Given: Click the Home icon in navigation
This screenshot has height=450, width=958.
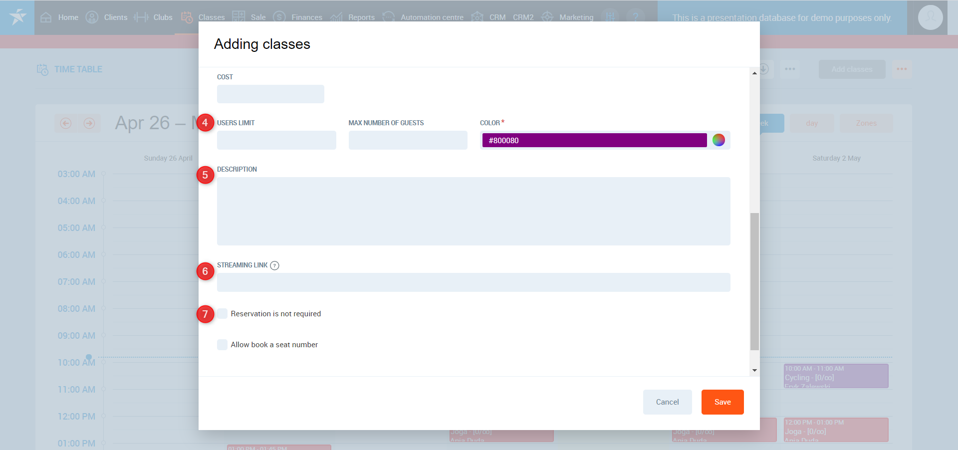Looking at the screenshot, I should click(x=46, y=17).
